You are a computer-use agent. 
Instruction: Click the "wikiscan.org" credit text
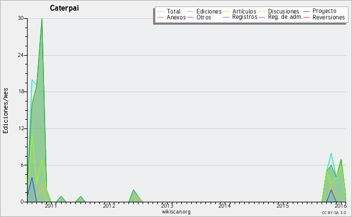[x=176, y=212]
